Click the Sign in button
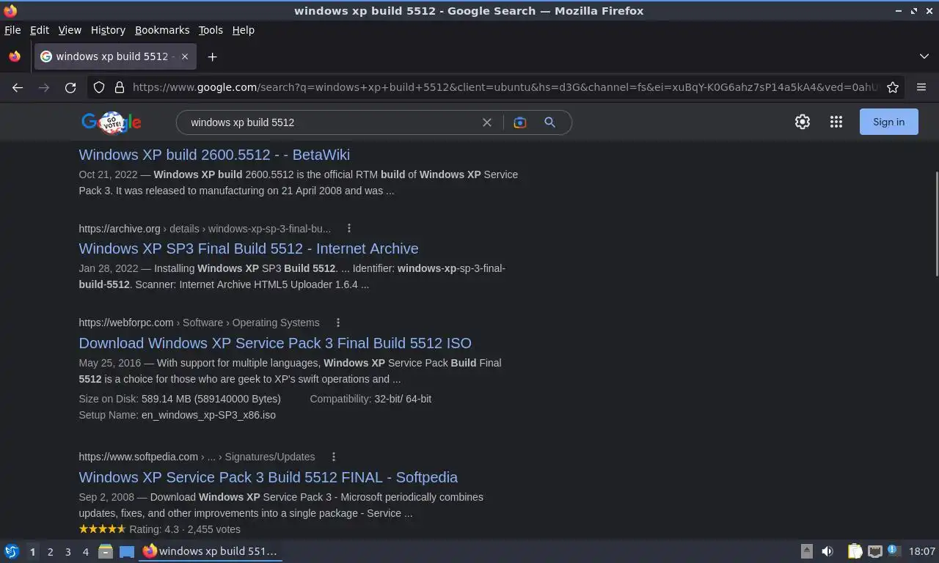This screenshot has height=563, width=939. click(888, 122)
